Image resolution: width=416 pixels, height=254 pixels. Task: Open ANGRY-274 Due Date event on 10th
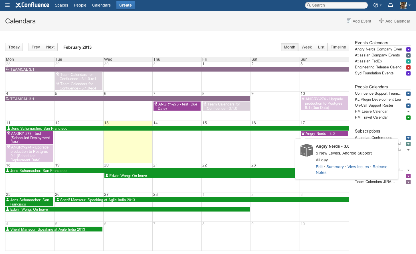click(324, 103)
